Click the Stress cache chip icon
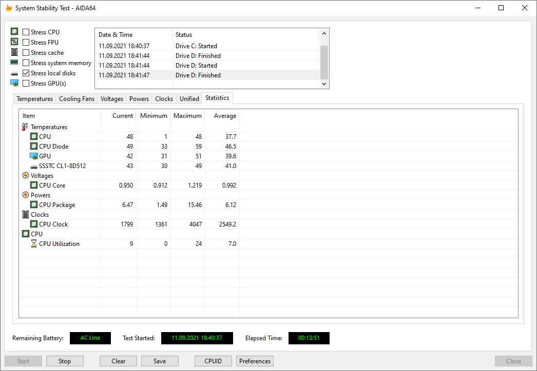Image resolution: width=537 pixels, height=371 pixels. click(x=14, y=52)
